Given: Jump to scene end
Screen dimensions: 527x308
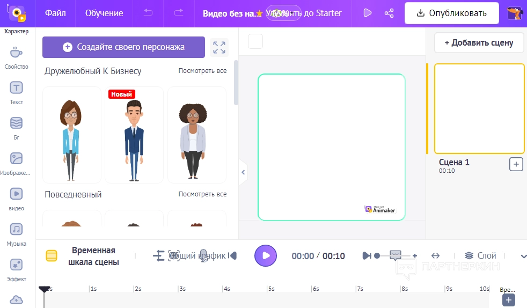Looking at the screenshot, I should click(x=367, y=256).
